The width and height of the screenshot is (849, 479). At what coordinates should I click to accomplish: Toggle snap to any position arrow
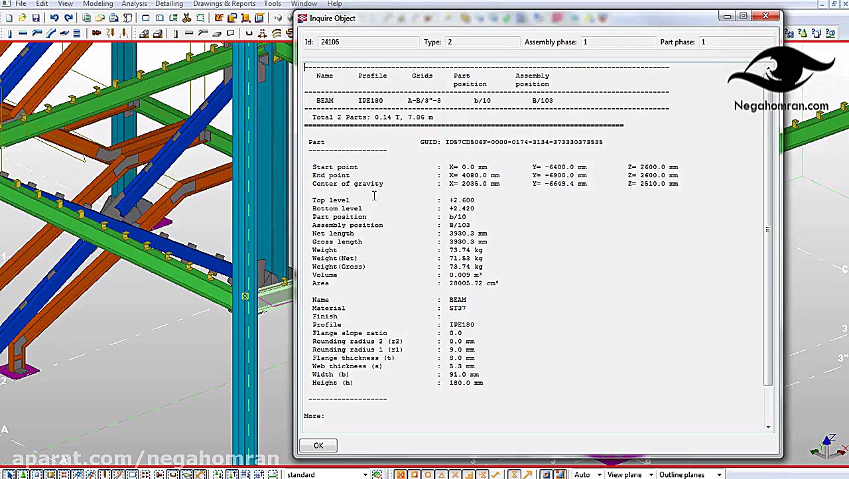[528, 474]
